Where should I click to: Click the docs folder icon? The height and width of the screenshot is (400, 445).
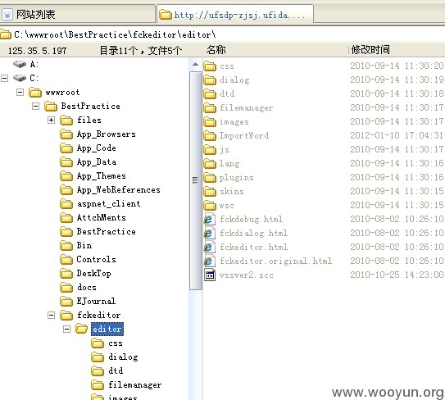click(x=66, y=287)
